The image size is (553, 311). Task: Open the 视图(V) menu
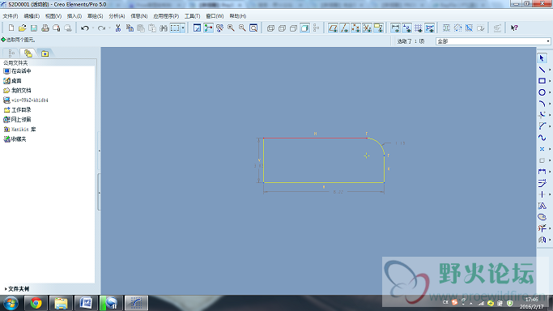click(x=53, y=16)
